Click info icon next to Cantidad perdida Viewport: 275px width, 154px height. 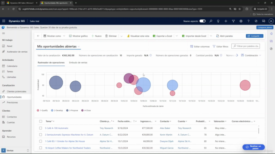tap(221, 55)
